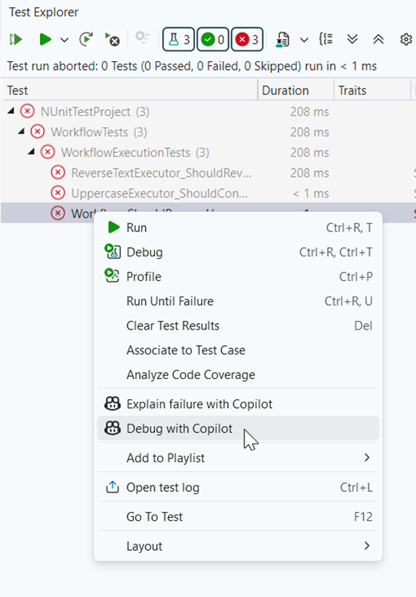Choose Run Until Failure

tap(238, 301)
